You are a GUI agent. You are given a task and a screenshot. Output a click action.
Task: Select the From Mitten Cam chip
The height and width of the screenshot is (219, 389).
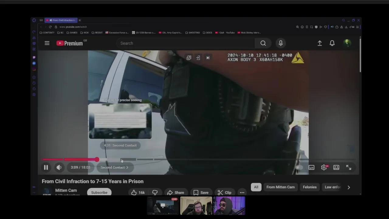click(281, 187)
